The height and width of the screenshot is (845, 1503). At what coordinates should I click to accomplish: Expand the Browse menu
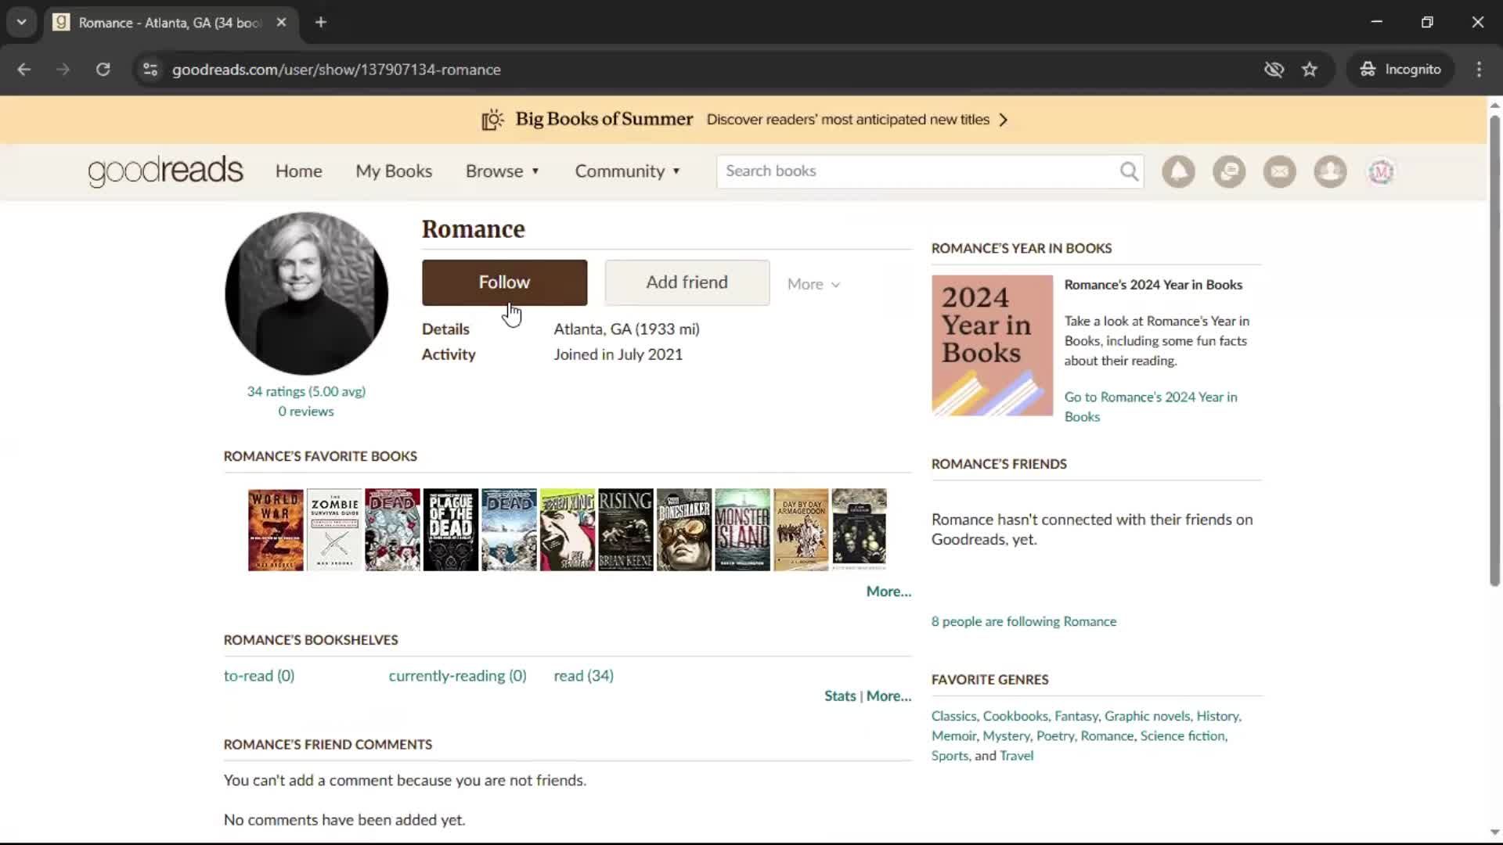(503, 171)
